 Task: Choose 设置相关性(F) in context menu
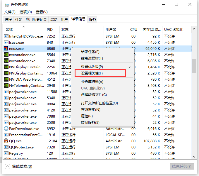click(103, 73)
